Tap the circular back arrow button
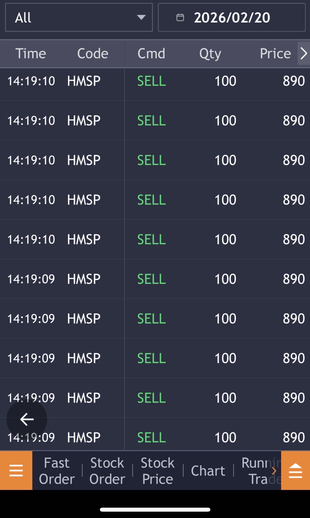 [27, 419]
